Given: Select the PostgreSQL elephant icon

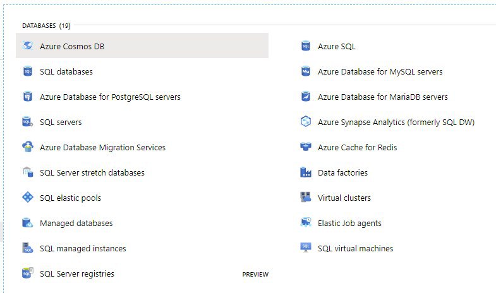Looking at the screenshot, I should click(x=28, y=97).
